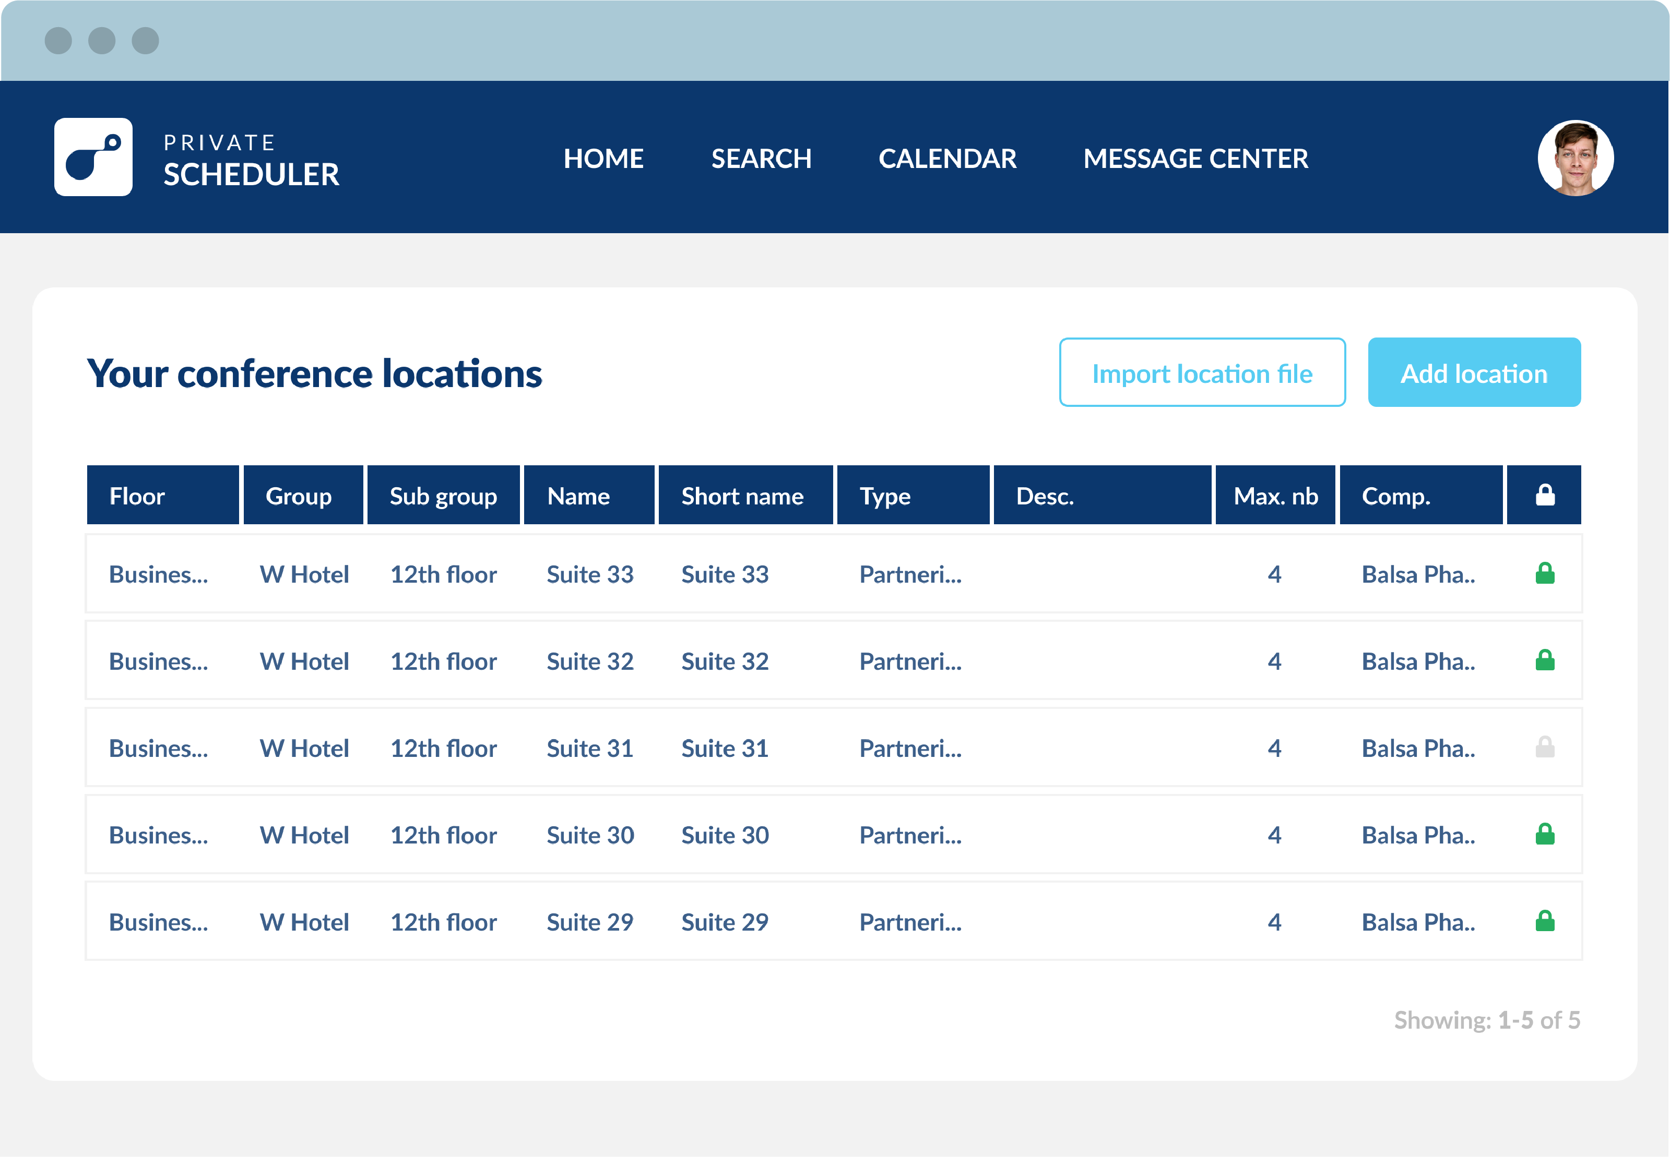1670x1157 pixels.
Task: Open the MESSAGE CENTER menu item
Action: click(x=1195, y=159)
